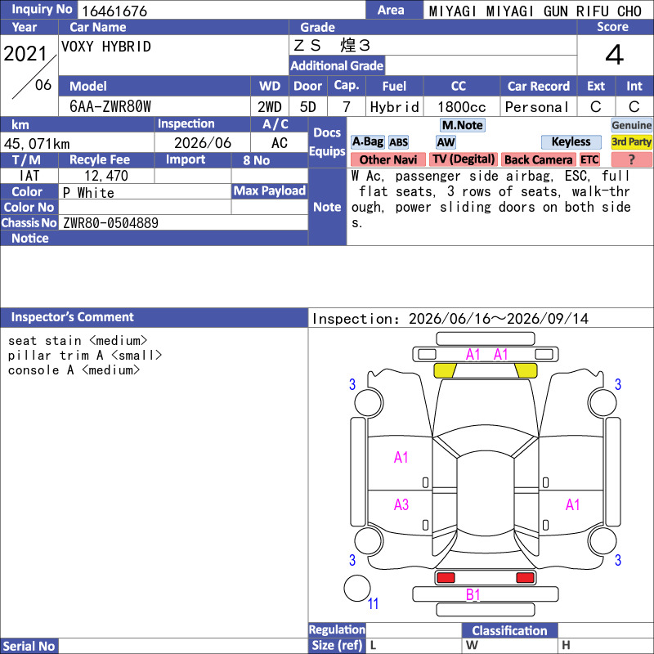Screen dimensions: 654x654
Task: Click the Back Camera badge
Action: click(538, 159)
